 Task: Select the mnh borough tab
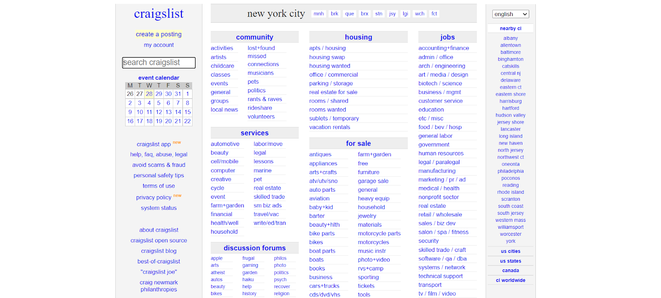coord(319,14)
